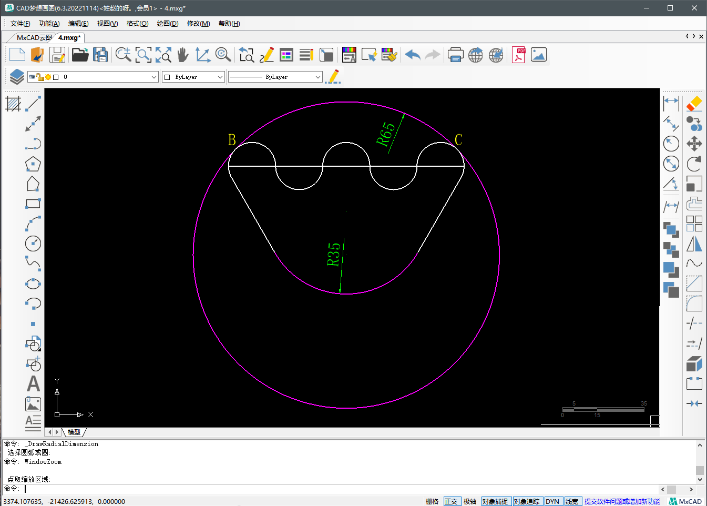Open the 视图(V) menu
This screenshot has width=707, height=506.
pos(107,24)
